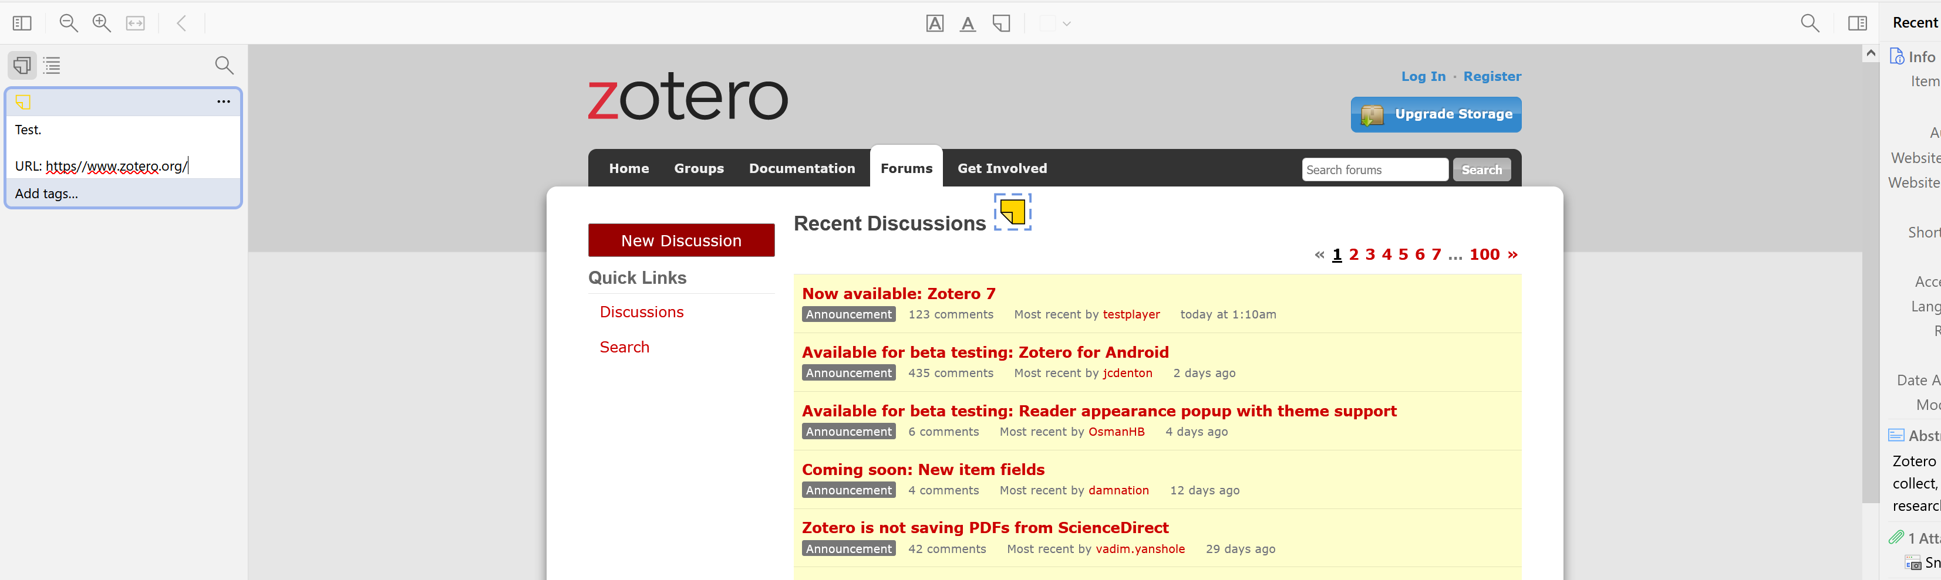Click the yellow note icon in annotation card
1941x580 pixels.
[x=23, y=101]
